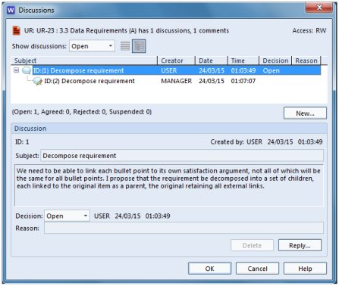Click the Created by: USER label
The width and height of the screenshot is (339, 286).
pos(236,142)
